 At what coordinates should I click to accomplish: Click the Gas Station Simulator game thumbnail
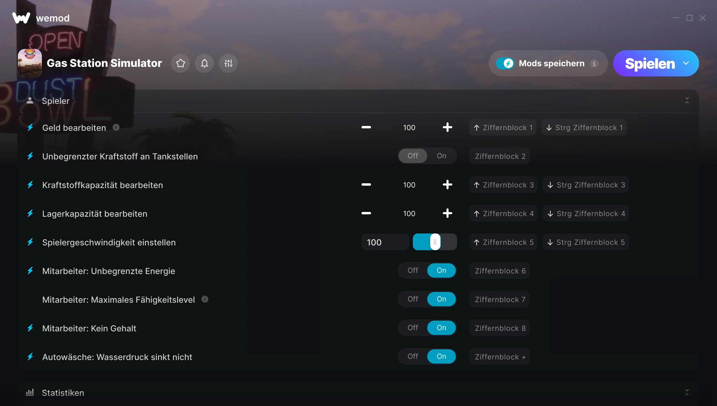coord(30,63)
